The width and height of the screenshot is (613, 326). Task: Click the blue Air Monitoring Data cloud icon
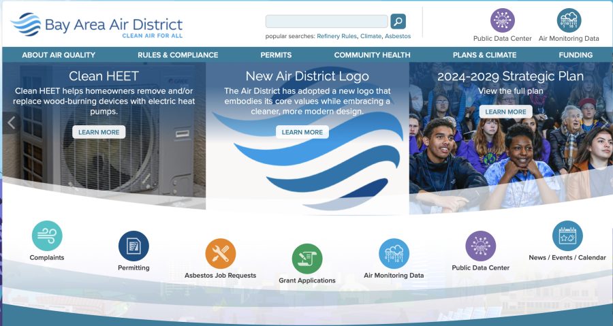click(x=394, y=254)
